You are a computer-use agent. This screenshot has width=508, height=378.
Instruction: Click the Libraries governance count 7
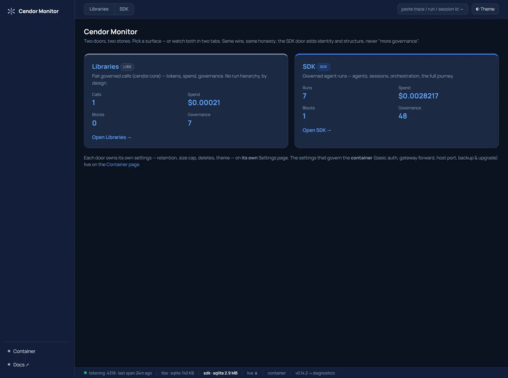pos(189,123)
